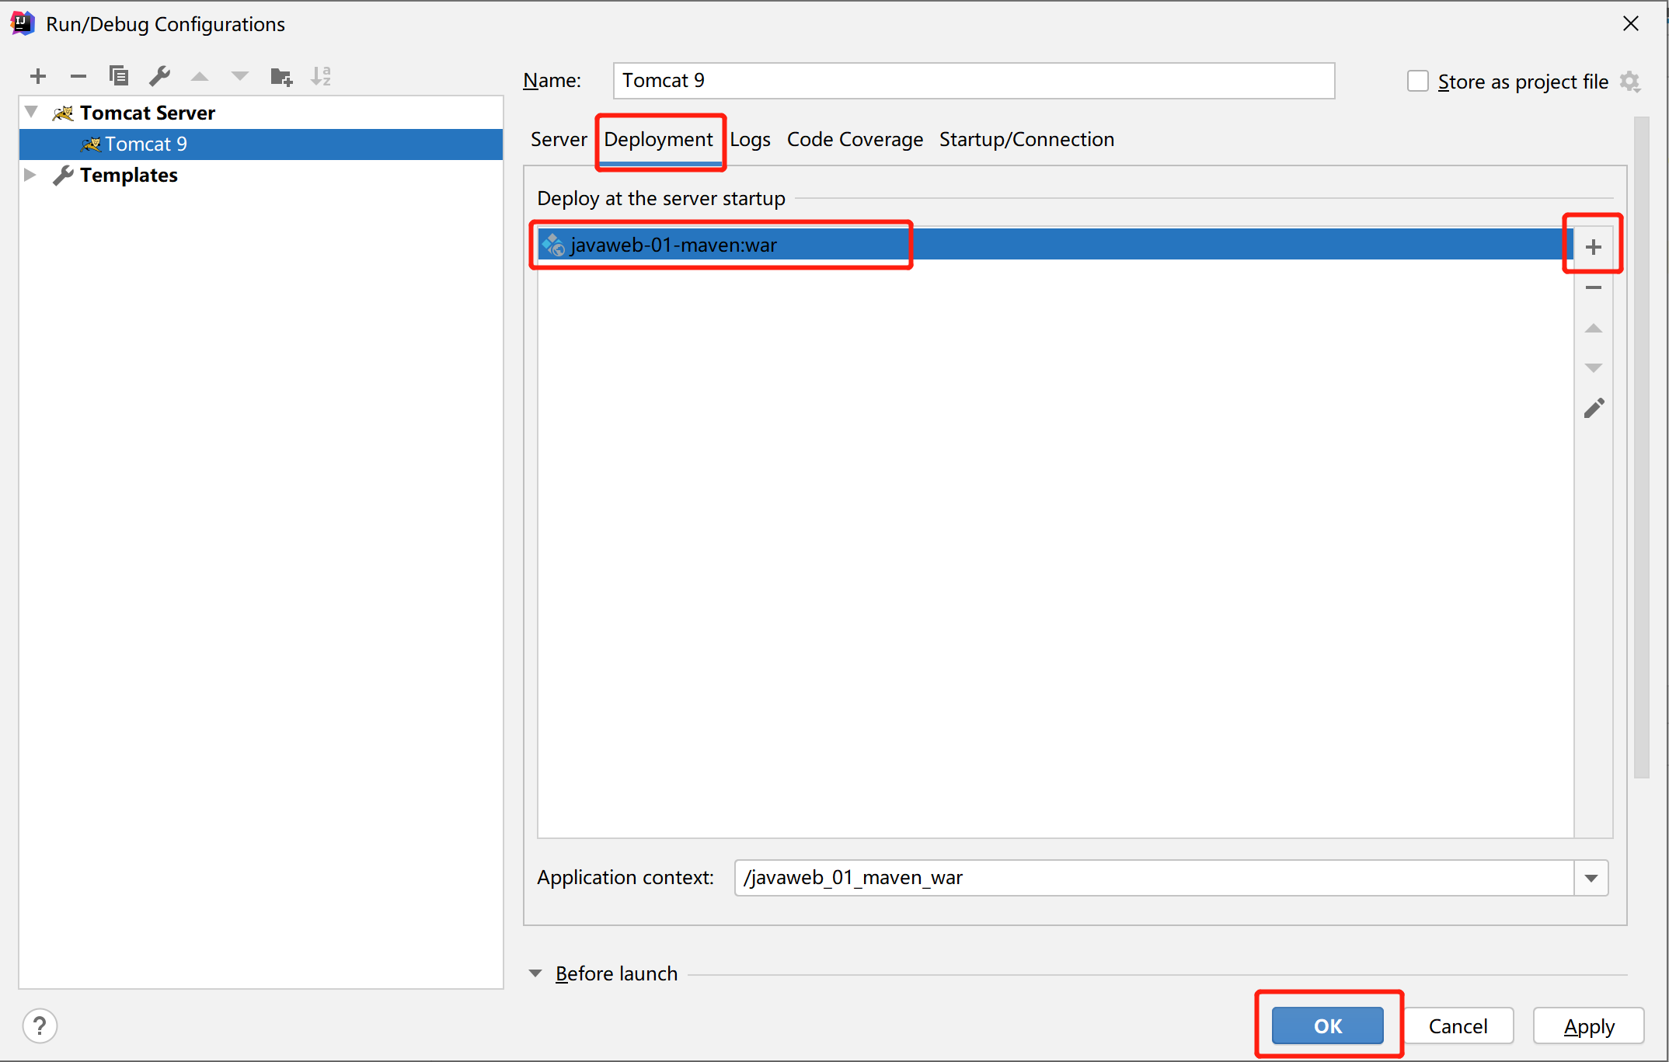Edit the selected artifact with the pencil icon

(1594, 407)
